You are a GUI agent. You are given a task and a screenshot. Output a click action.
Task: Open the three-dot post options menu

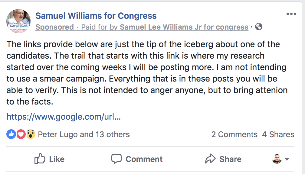tap(291, 14)
